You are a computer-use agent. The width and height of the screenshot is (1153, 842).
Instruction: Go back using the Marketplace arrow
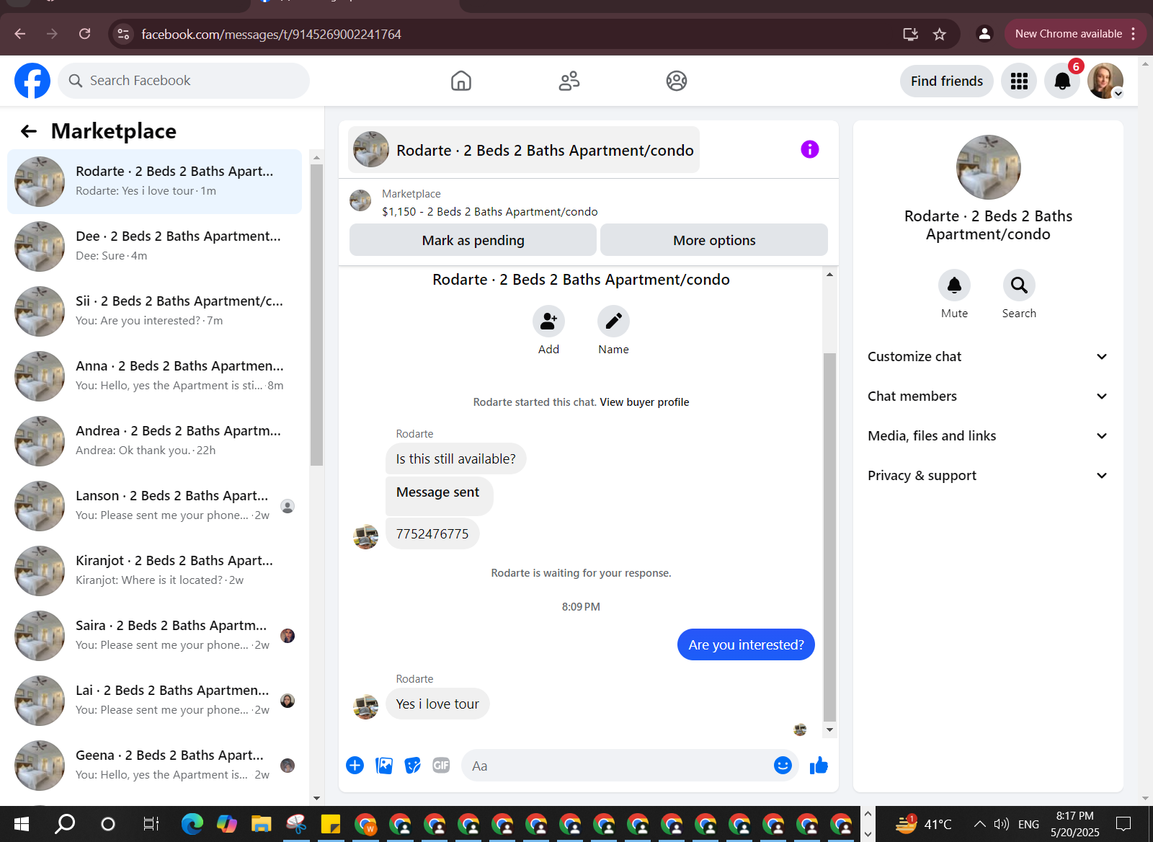(29, 131)
